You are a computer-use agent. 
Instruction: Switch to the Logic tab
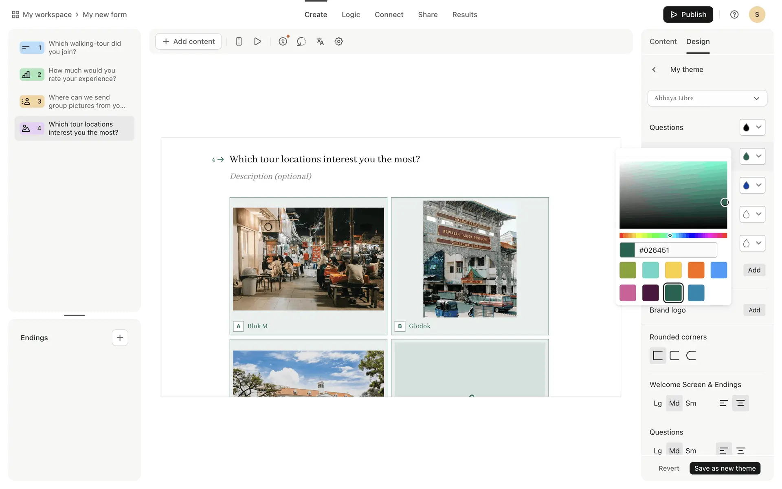click(351, 15)
